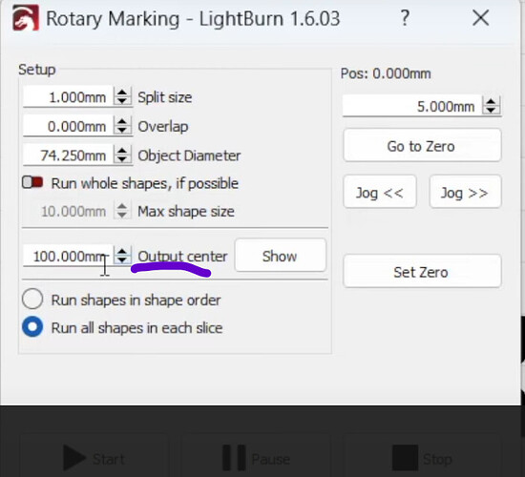Click the LightBurn logo icon in title bar
This screenshot has width=525, height=477.
point(26,19)
